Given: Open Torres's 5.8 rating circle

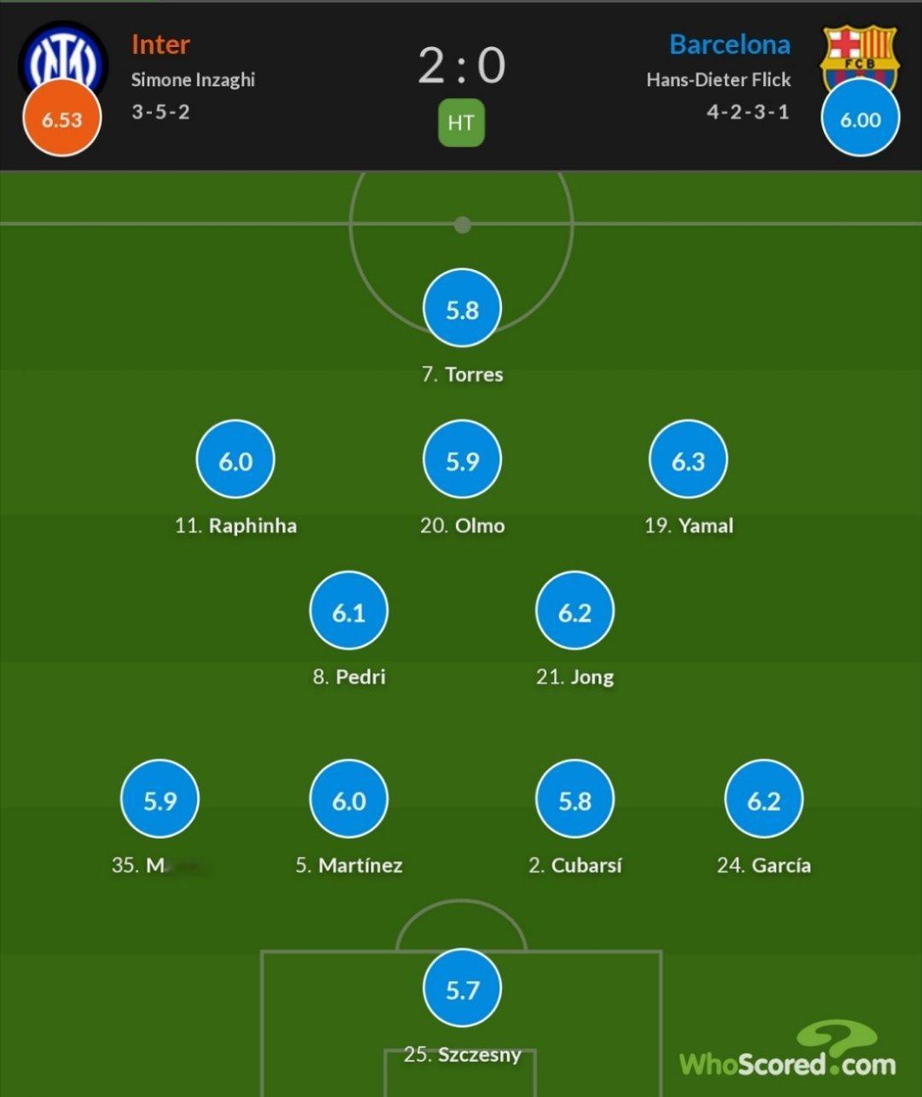Looking at the screenshot, I should pos(462,308).
